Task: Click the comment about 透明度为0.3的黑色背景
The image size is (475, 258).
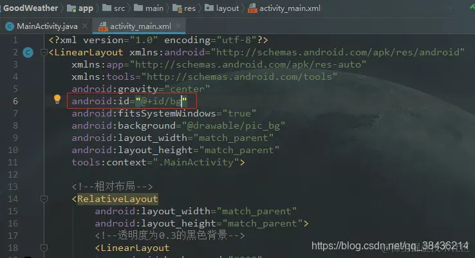Action: coord(170,235)
